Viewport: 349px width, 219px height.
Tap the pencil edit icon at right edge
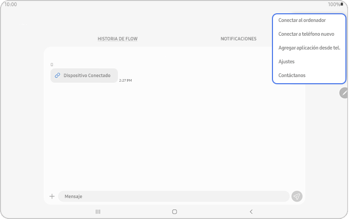[x=344, y=92]
